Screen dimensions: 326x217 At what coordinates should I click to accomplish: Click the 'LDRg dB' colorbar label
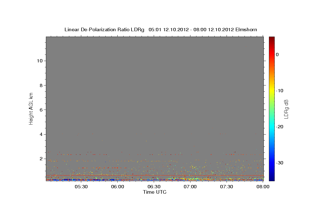(x=286, y=109)
